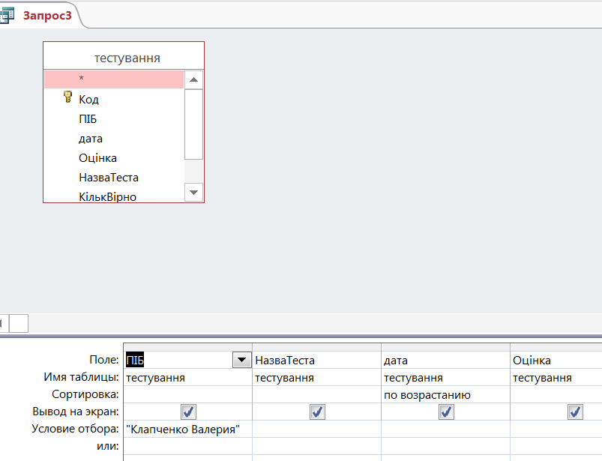Click the тестування table title bar

point(124,57)
